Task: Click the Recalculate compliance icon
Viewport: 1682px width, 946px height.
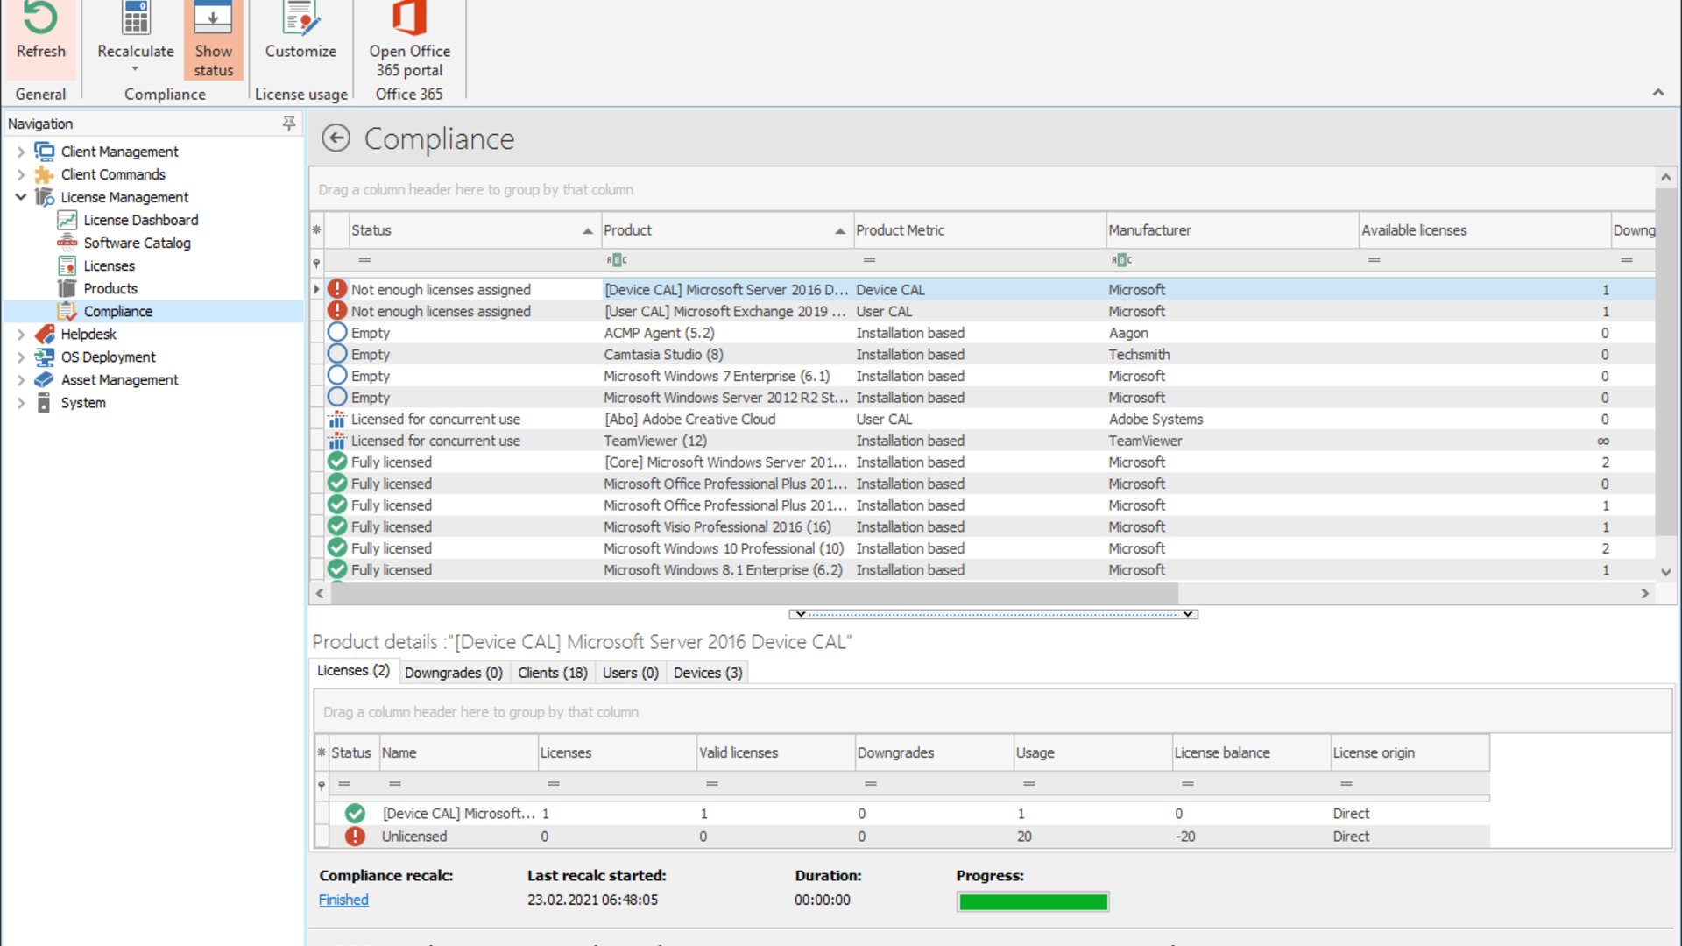Action: pyautogui.click(x=136, y=19)
